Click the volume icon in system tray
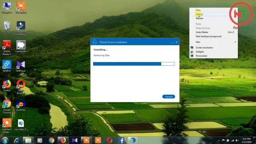This screenshot has width=256, height=144. (237, 140)
